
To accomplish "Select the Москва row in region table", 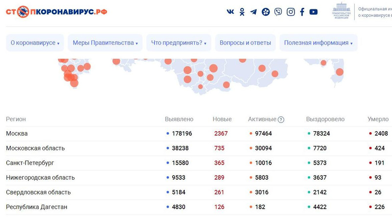I will pyautogui.click(x=17, y=133).
